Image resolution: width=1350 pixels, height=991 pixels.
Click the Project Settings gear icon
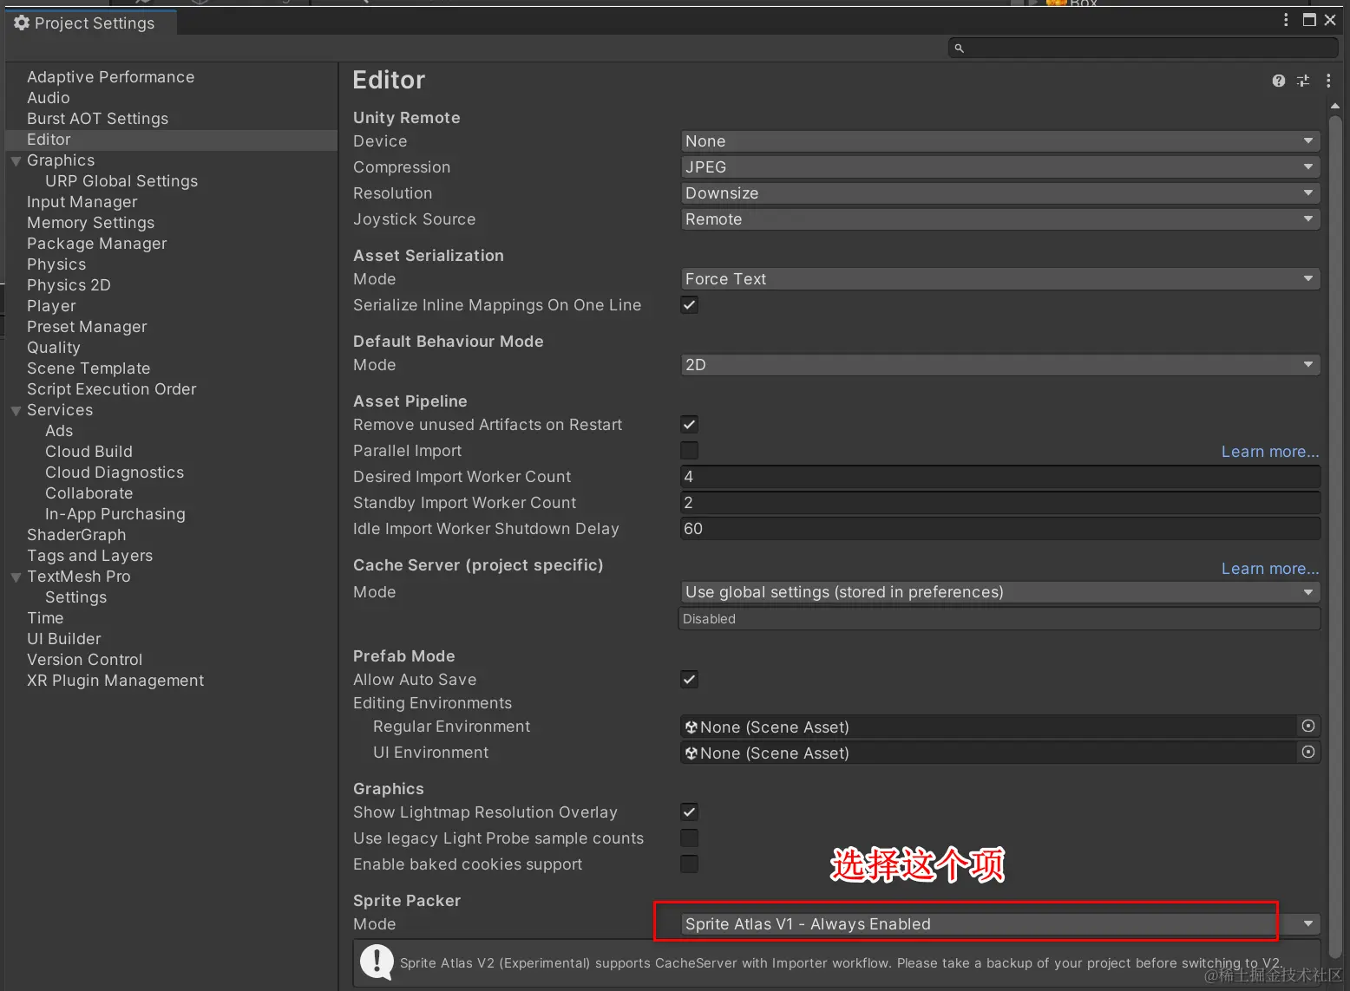tap(22, 23)
